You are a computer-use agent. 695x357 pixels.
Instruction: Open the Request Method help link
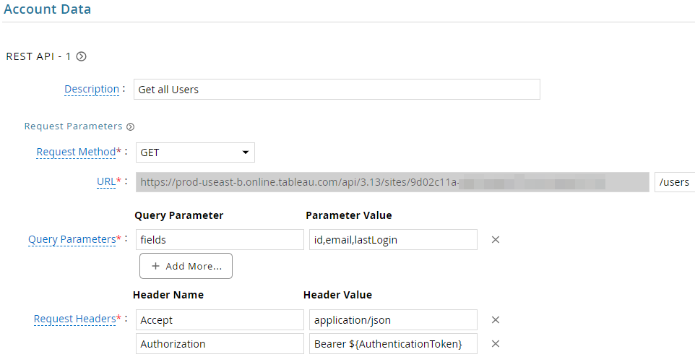tap(76, 152)
